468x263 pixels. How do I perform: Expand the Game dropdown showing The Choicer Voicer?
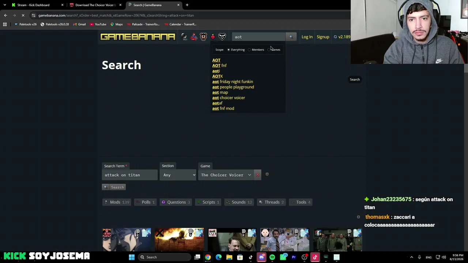pos(226,175)
